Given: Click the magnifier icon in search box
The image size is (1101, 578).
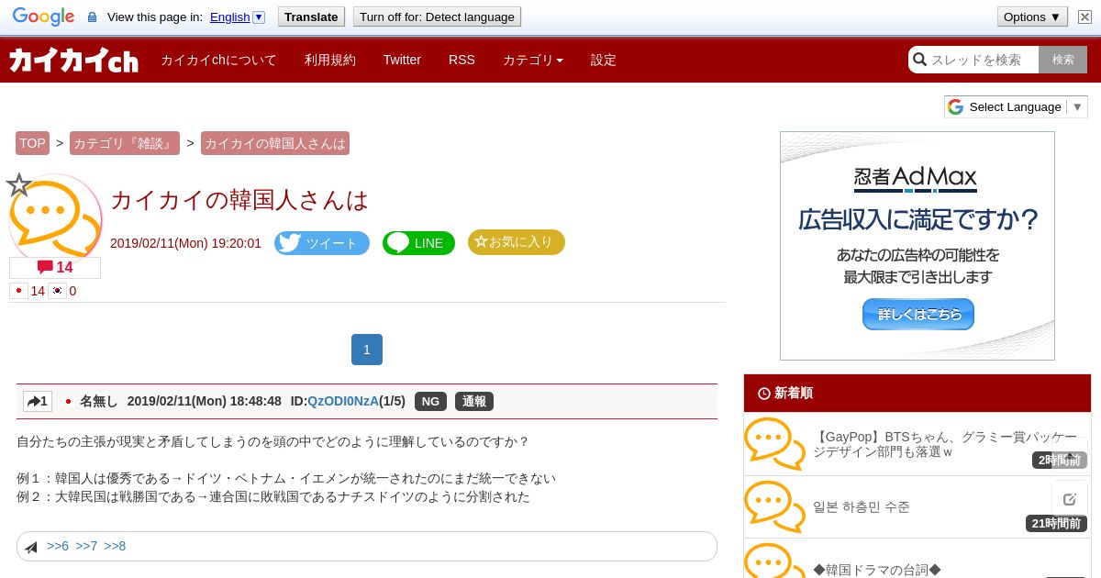Looking at the screenshot, I should click(919, 60).
